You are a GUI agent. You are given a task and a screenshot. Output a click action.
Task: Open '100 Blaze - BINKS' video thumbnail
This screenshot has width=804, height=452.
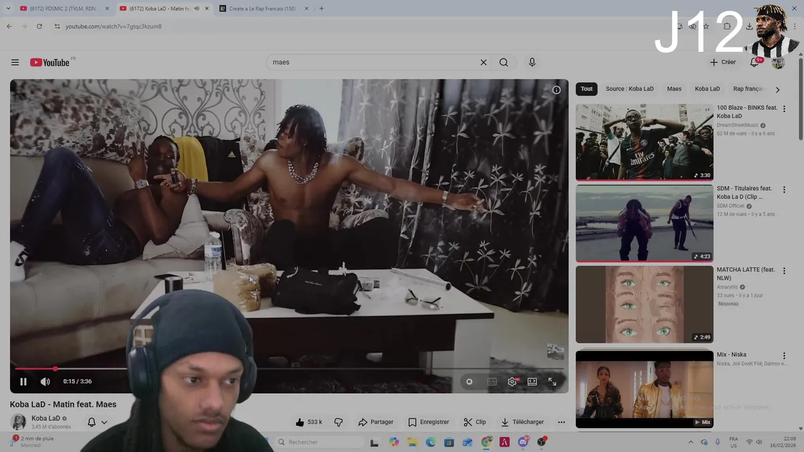(x=644, y=143)
